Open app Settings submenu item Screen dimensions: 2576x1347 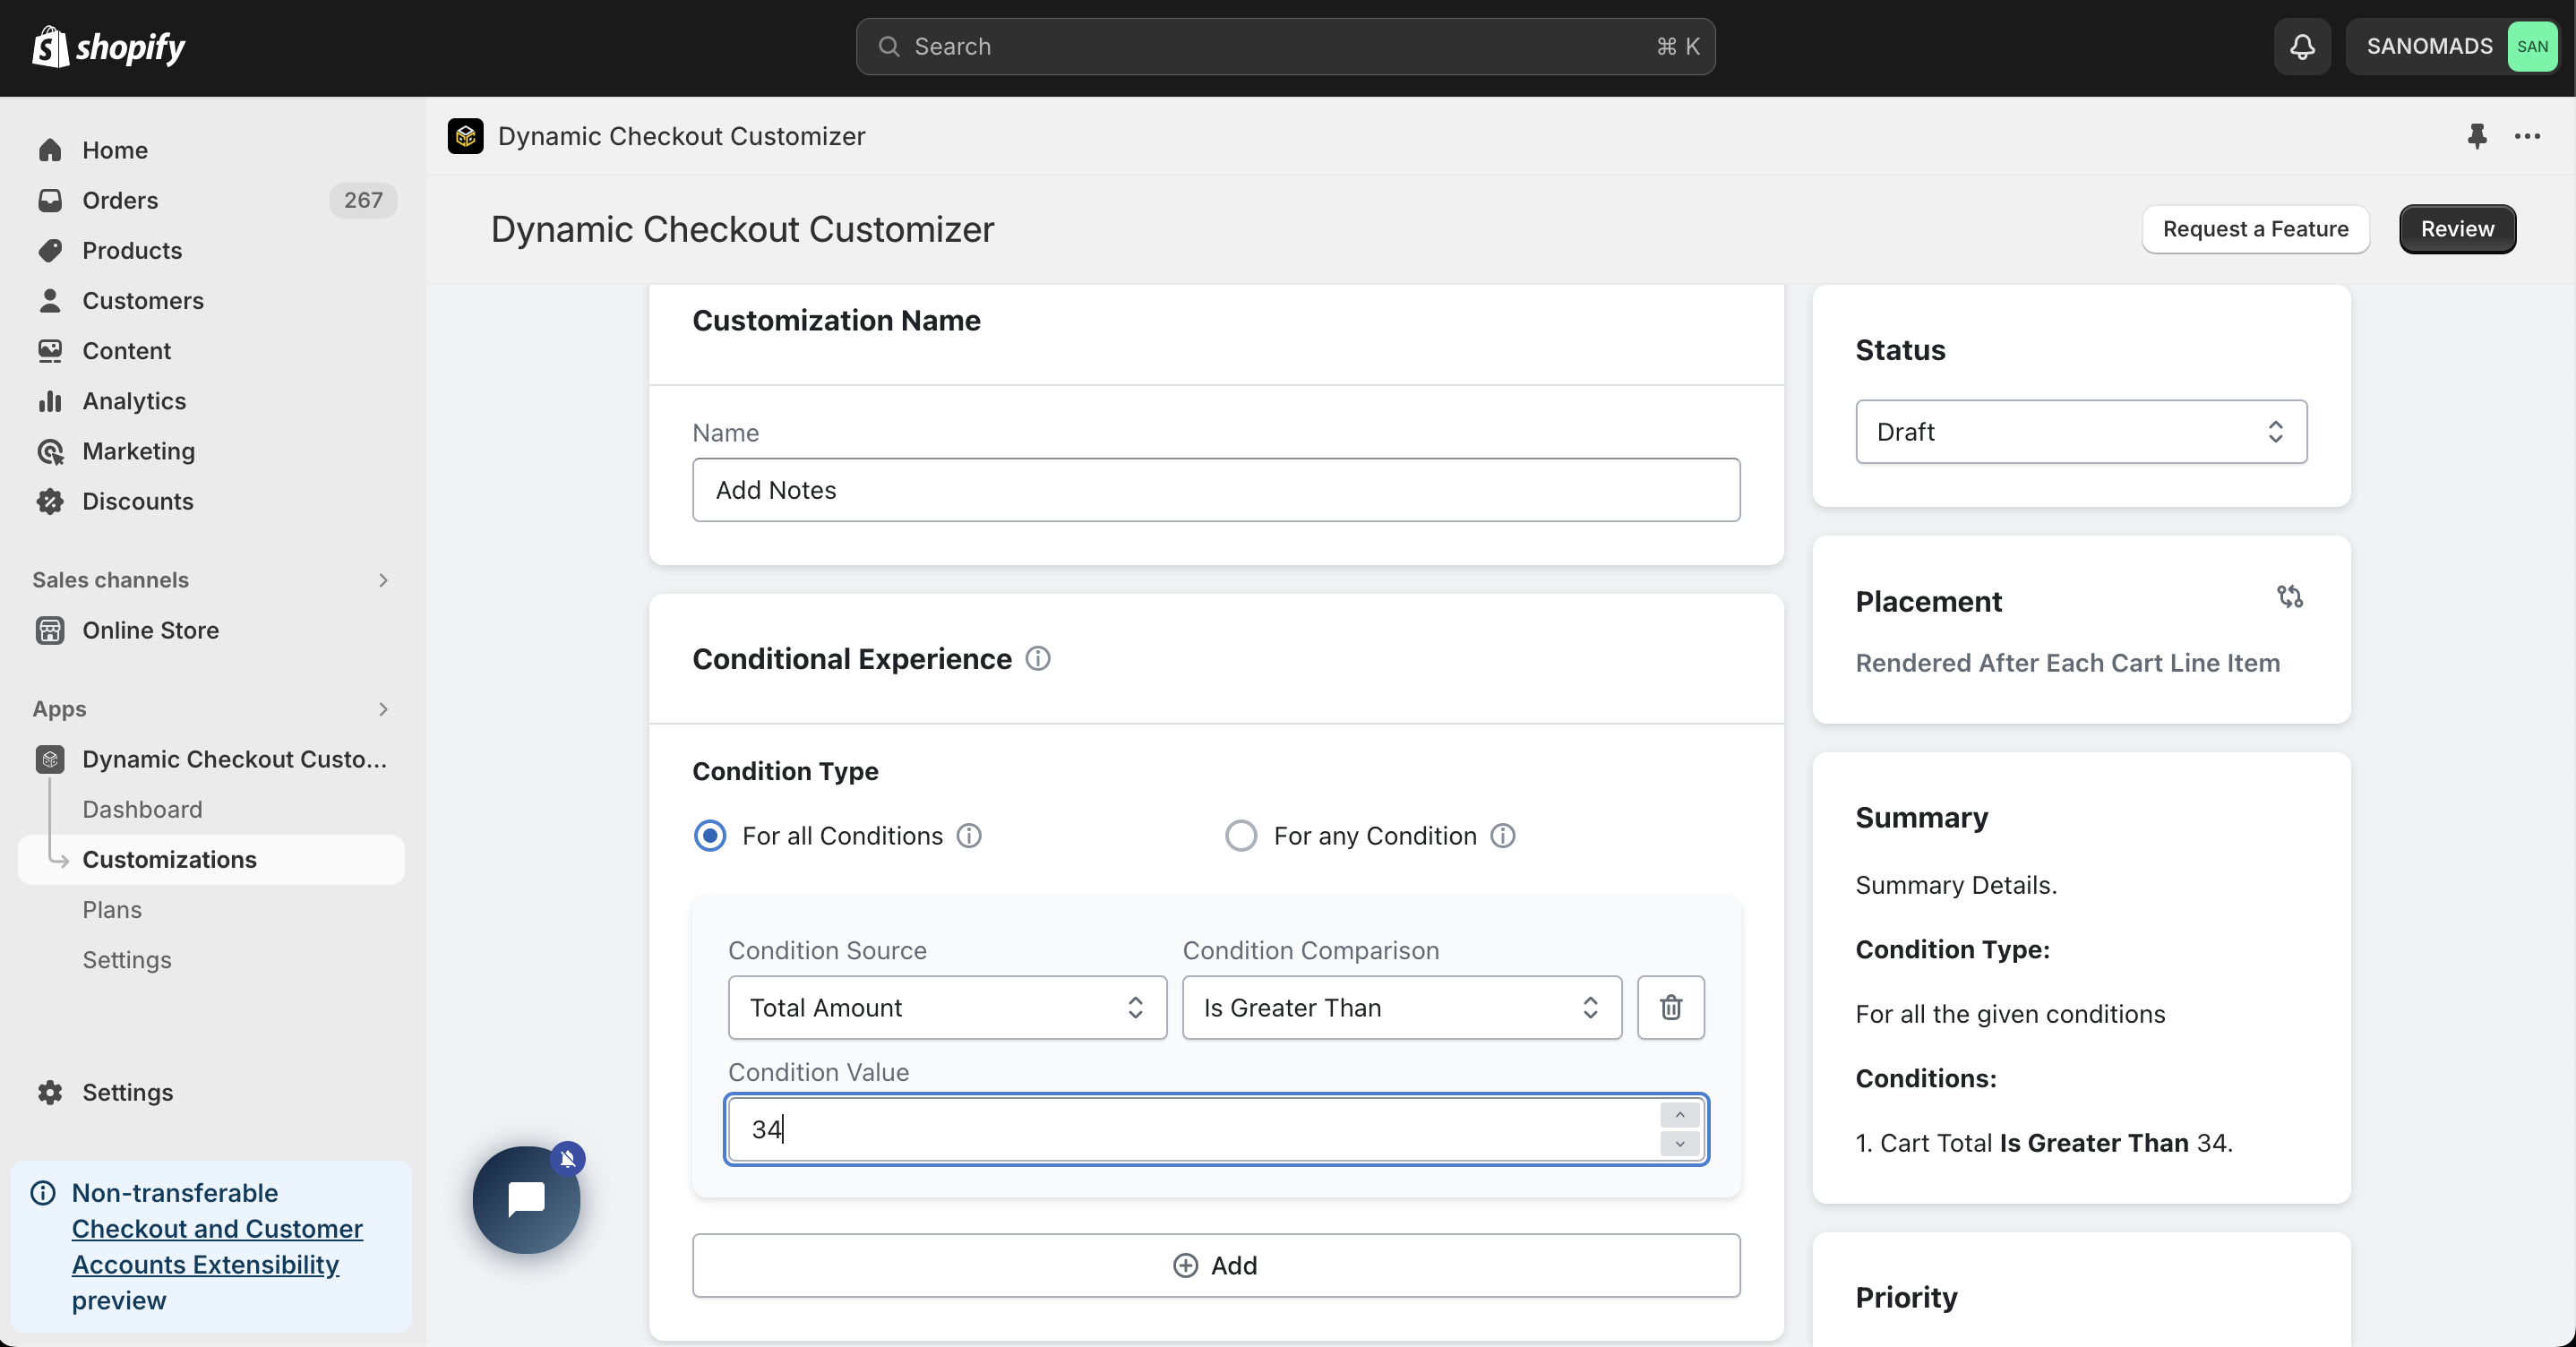[127, 960]
